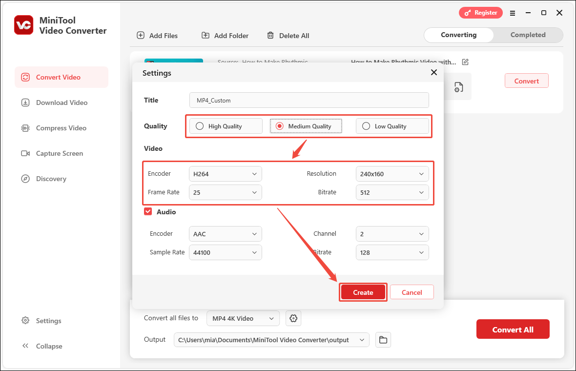Image resolution: width=576 pixels, height=371 pixels.
Task: Click the Convert button on the task card
Action: click(526, 81)
